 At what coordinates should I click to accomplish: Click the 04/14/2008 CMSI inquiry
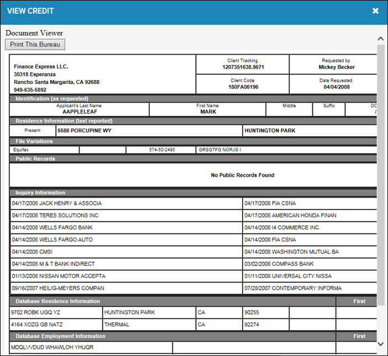[32, 252]
